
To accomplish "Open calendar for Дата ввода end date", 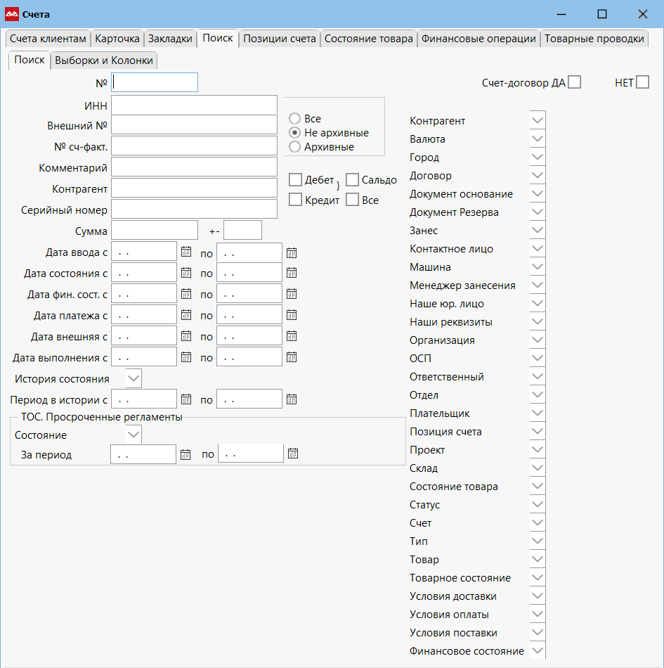I will 292,252.
